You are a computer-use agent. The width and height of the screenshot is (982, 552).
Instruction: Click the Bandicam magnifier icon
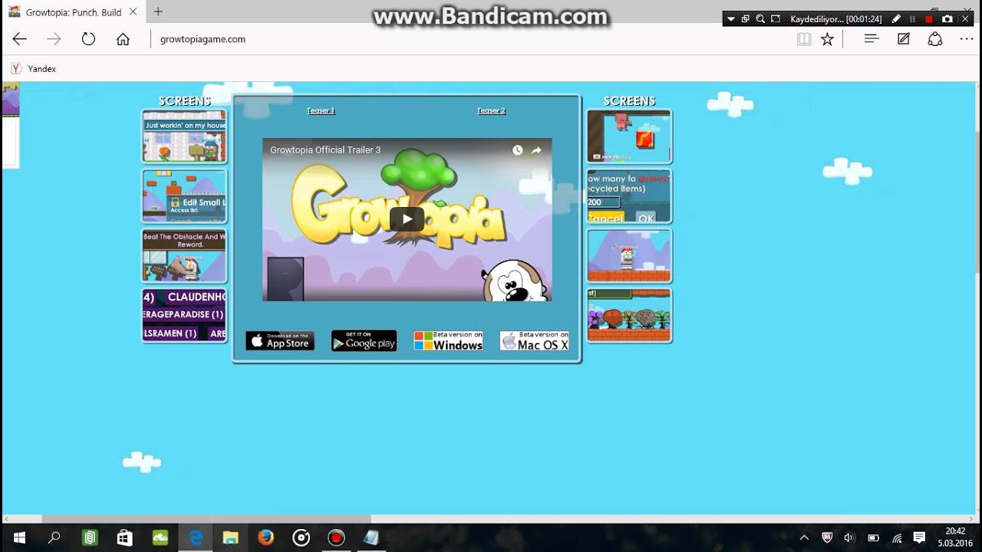click(760, 19)
